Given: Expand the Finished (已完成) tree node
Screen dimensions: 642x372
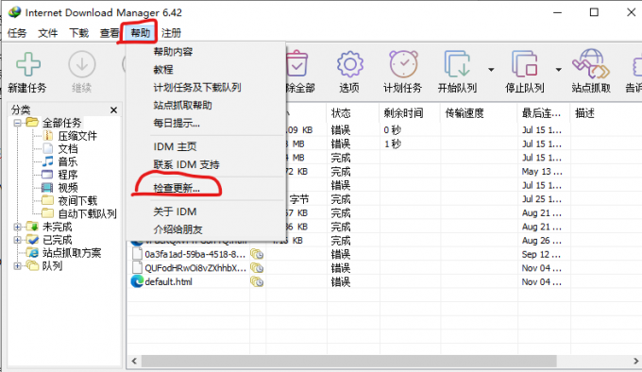Looking at the screenshot, I should coord(17,240).
